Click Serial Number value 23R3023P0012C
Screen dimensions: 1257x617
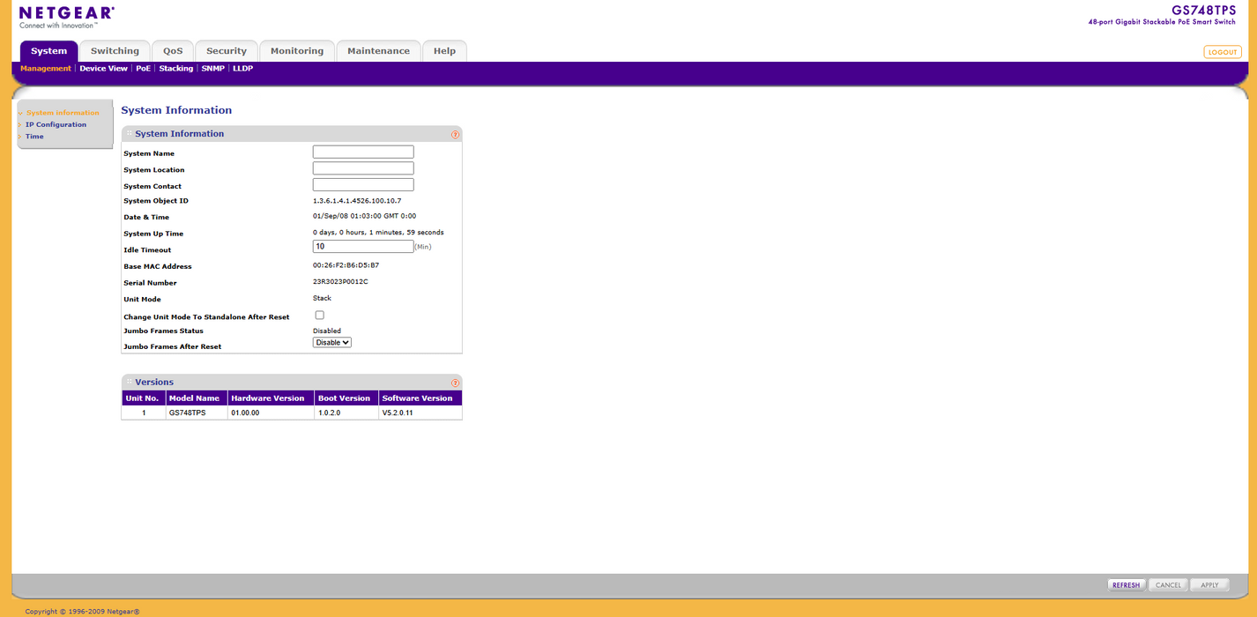(x=340, y=282)
